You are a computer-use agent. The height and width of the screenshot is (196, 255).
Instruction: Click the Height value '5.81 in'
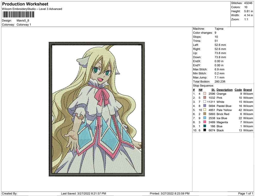(249, 11)
